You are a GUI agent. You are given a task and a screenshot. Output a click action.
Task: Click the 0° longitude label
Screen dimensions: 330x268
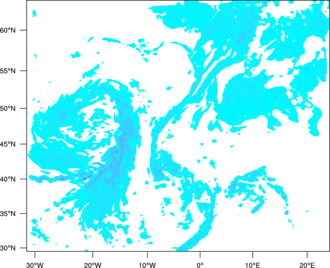tap(200, 265)
